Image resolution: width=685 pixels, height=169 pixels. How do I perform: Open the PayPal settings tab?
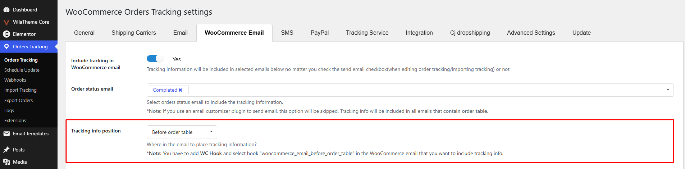tap(320, 33)
